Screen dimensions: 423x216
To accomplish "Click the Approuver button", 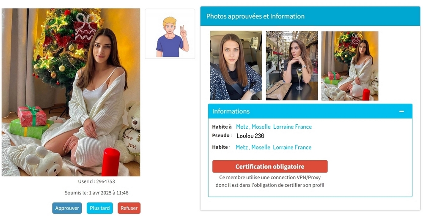I will pos(67,208).
